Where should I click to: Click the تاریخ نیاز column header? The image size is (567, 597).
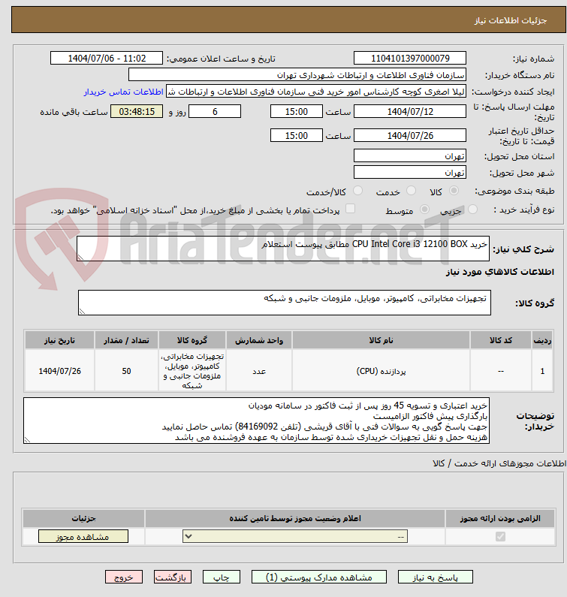point(59,340)
